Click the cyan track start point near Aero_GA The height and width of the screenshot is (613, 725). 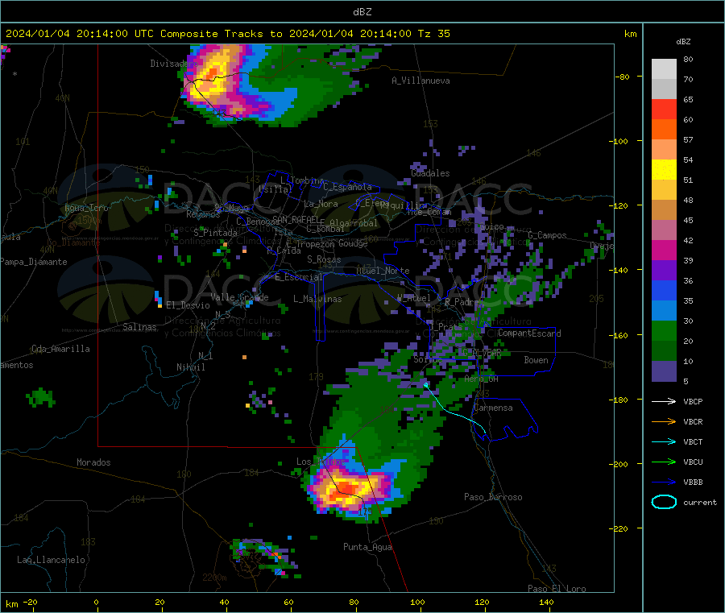tap(426, 384)
